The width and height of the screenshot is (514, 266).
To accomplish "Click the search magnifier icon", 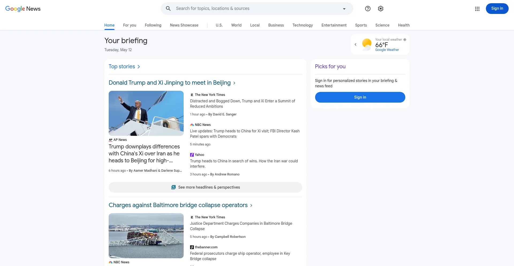I will [x=168, y=9].
